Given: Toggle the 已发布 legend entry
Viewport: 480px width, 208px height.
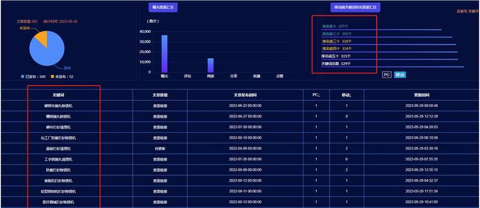Looking at the screenshot, I should [33, 76].
